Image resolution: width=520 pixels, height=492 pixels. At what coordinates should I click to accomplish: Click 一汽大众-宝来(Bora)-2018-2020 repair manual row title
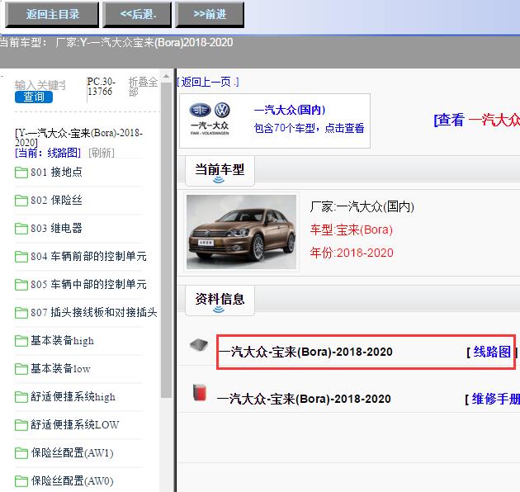tap(304, 399)
